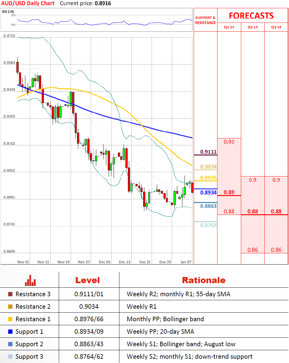Click the RSI (14) label
This screenshot has width=289, height=363.
pyautogui.click(x=8, y=12)
